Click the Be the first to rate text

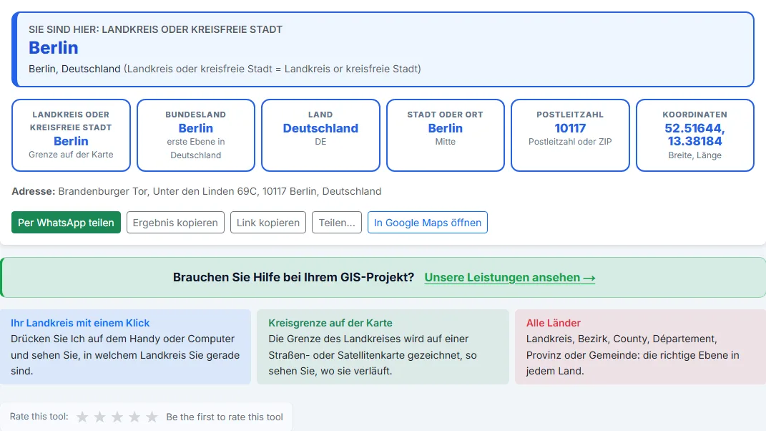pyautogui.click(x=225, y=417)
